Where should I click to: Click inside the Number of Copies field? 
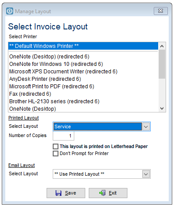(x=63, y=136)
